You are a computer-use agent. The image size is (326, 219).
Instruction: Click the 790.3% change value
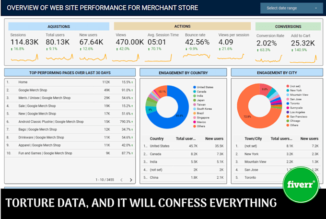tap(125, 122)
